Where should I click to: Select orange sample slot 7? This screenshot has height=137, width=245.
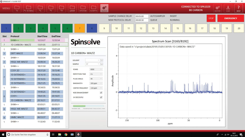[79, 28]
